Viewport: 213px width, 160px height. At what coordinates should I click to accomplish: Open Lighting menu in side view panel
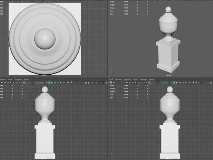point(127,80)
